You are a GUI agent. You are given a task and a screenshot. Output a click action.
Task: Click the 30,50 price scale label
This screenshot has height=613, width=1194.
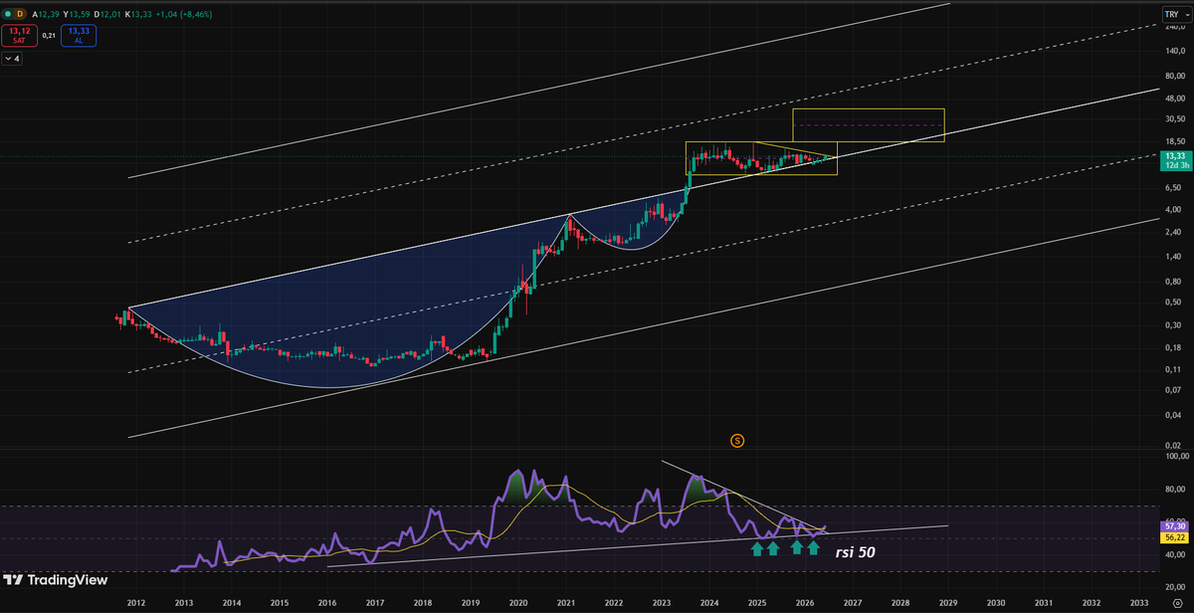pyautogui.click(x=1174, y=118)
